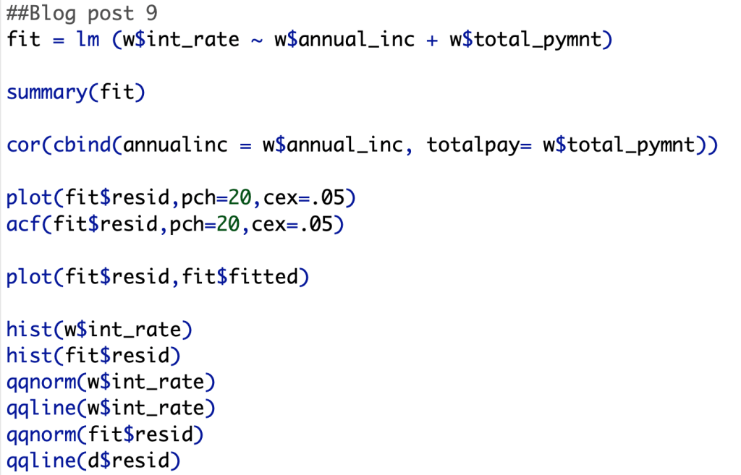Click the 'hist(fit$resid)' line
This screenshot has height=475, width=741.
(x=93, y=356)
